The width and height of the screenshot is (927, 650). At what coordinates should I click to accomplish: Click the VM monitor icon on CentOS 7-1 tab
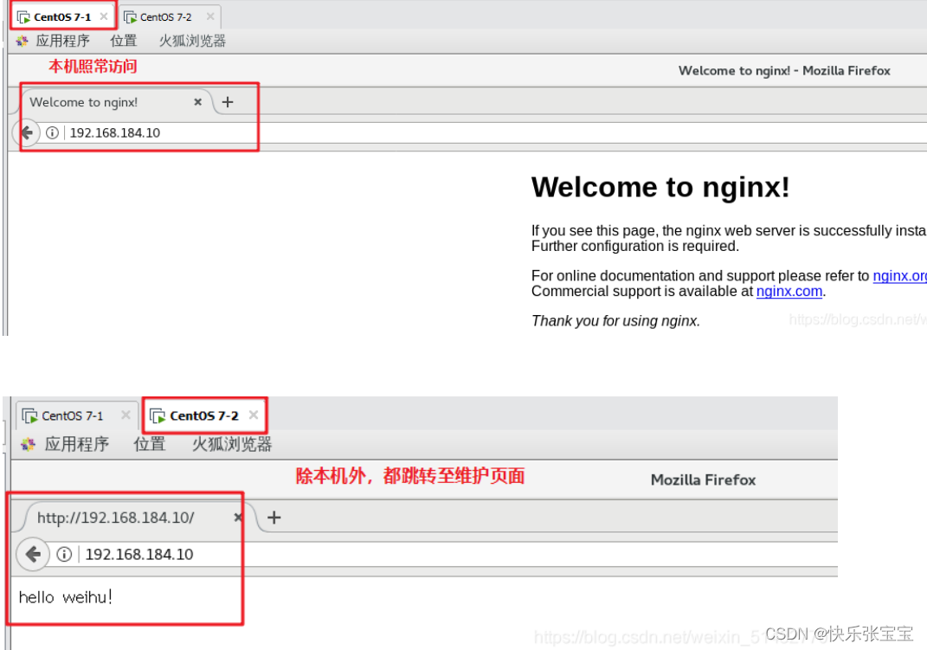click(x=24, y=16)
